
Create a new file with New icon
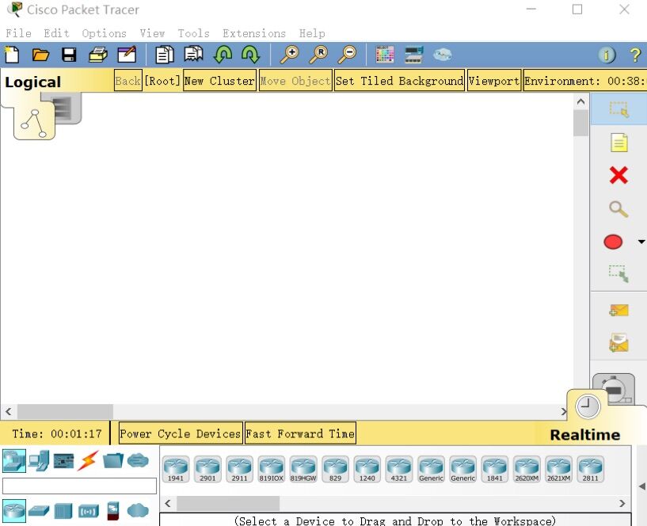(12, 55)
